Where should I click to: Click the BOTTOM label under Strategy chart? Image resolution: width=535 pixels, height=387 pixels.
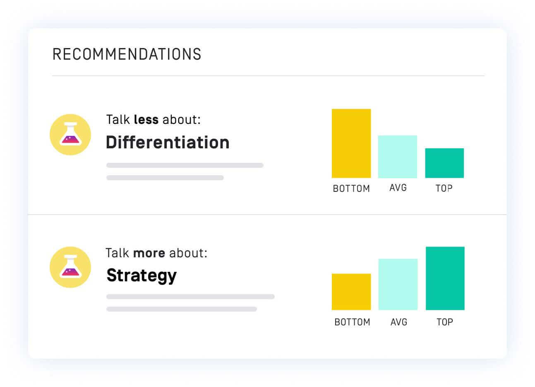(x=352, y=322)
